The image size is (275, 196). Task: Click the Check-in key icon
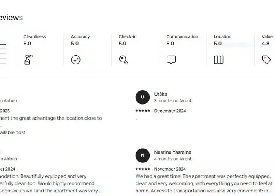click(x=124, y=60)
